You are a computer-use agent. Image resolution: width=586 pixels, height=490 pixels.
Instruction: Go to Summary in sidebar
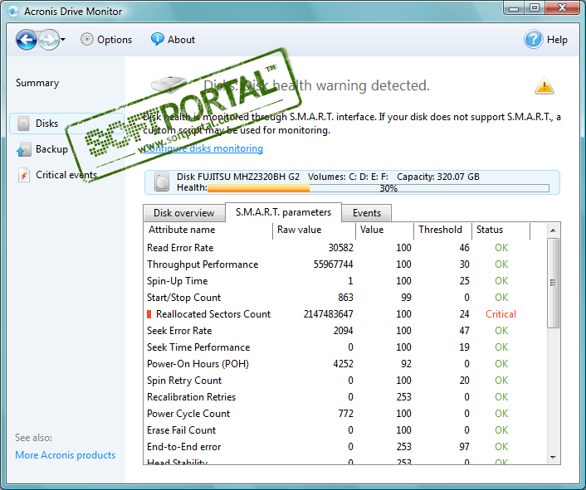[x=37, y=83]
